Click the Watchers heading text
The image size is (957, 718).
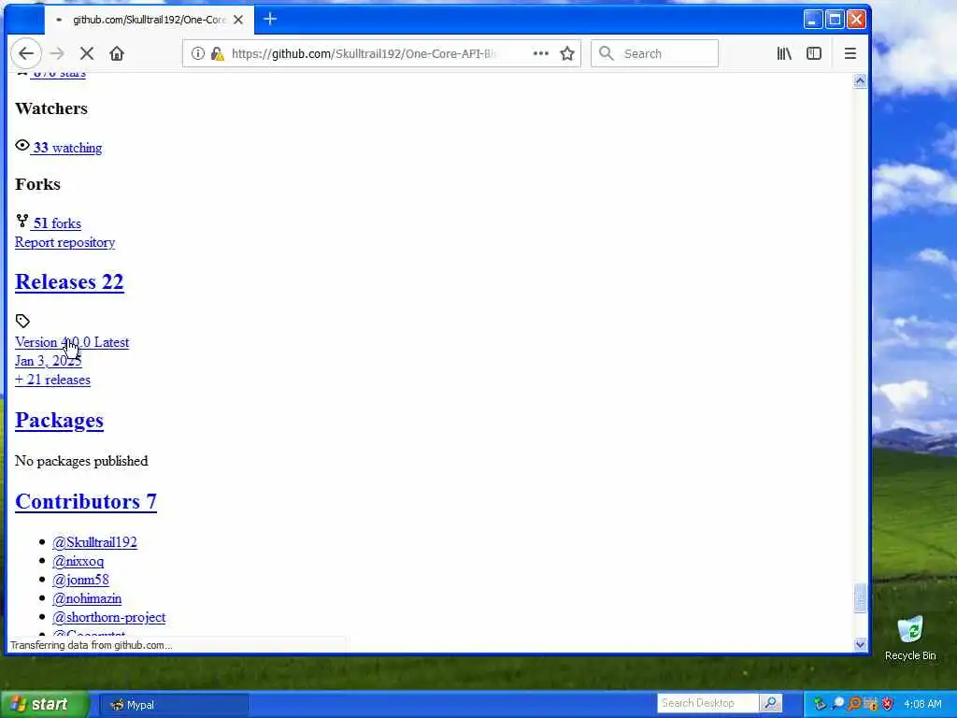51,108
